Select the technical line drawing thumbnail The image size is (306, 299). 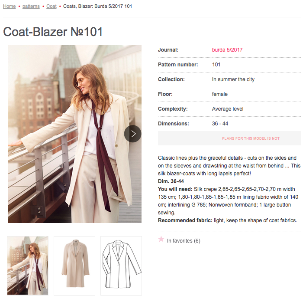click(x=121, y=266)
